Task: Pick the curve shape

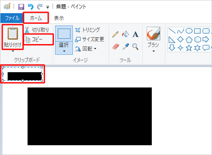Action: click(x=181, y=31)
